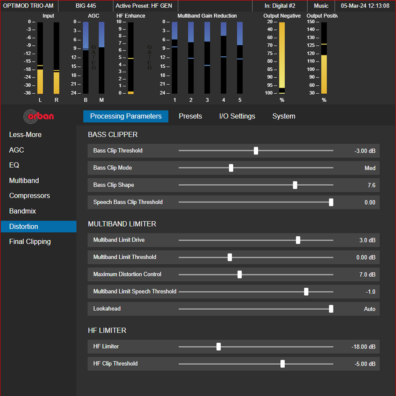Click the Multiband Limit Threshold value 0.00 dB
This screenshot has height=396, width=396.
pos(366,257)
